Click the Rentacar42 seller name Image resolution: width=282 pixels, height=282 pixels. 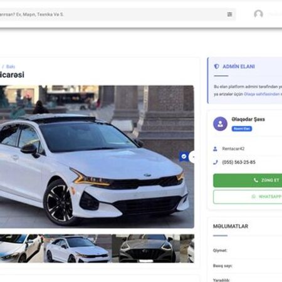(x=233, y=149)
